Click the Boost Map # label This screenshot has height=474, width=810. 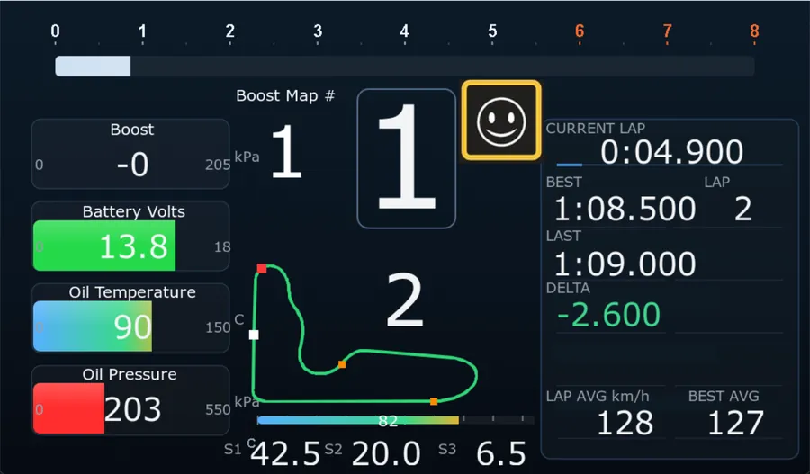(x=285, y=95)
